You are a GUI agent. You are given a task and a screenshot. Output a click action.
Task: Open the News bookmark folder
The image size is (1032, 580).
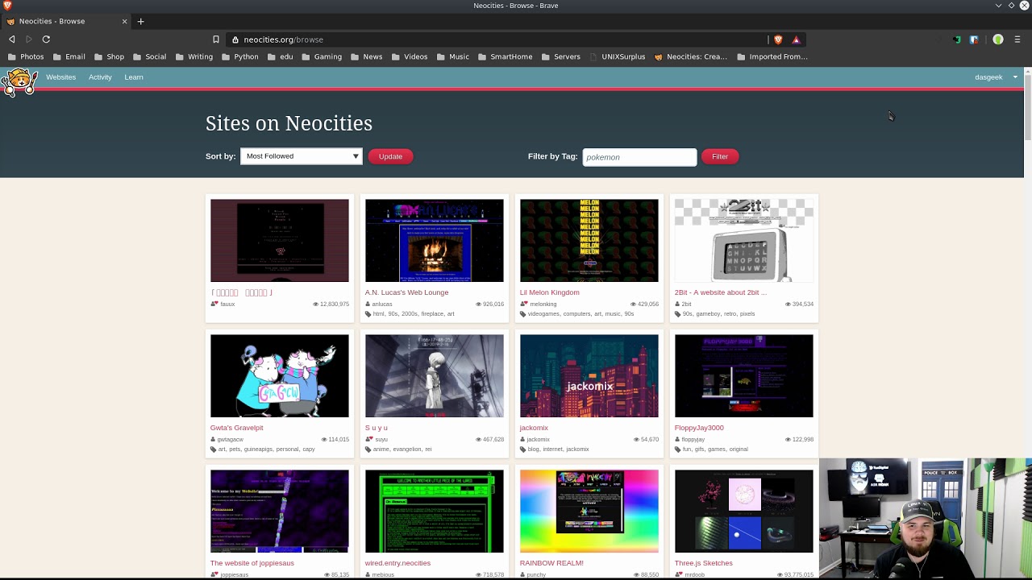(x=366, y=56)
